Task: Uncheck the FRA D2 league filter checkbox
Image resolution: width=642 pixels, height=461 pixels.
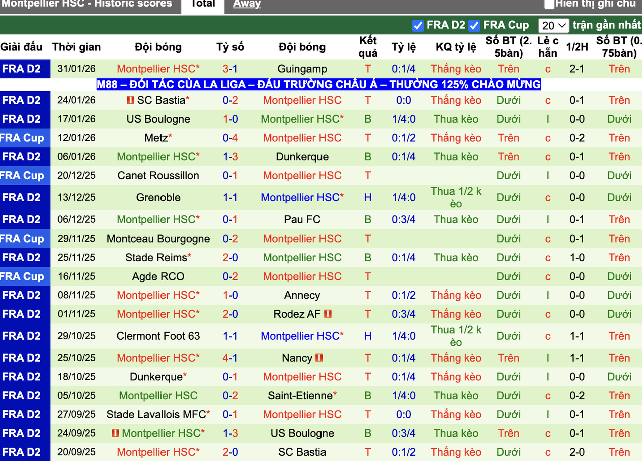Action: 418,25
